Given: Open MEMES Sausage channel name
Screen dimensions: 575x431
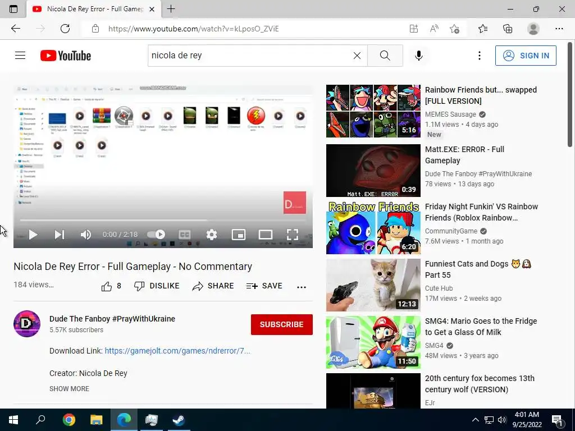Looking at the screenshot, I should (x=450, y=114).
